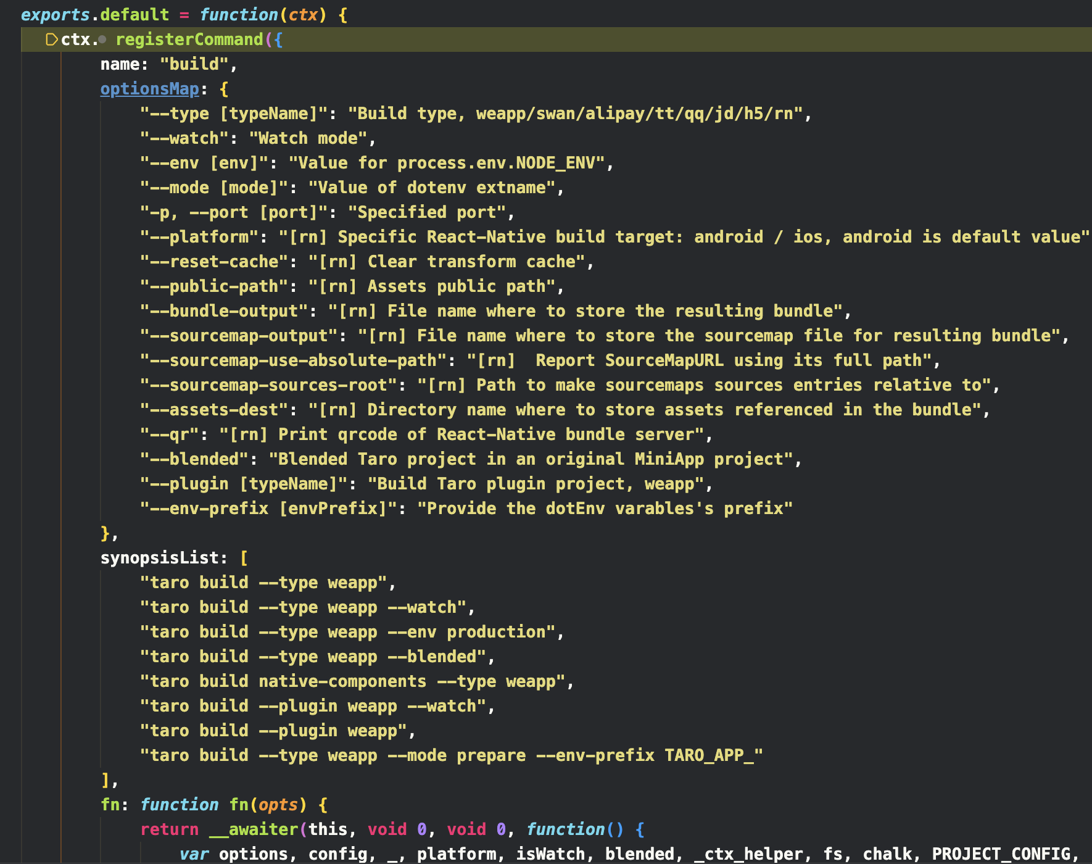Click the "--env-prefix [envPrefix]" key

click(268, 509)
